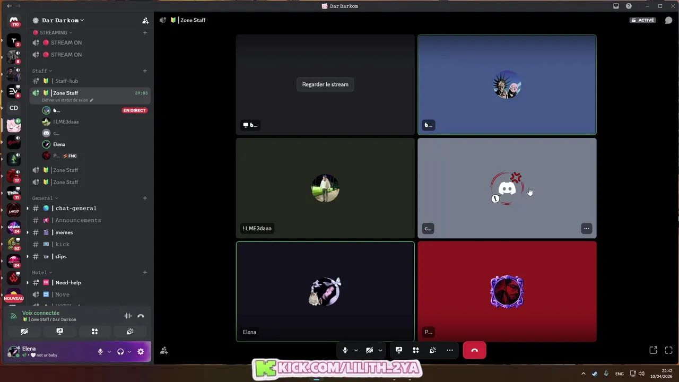
Task: Share screen from voice panel
Action: point(59,331)
